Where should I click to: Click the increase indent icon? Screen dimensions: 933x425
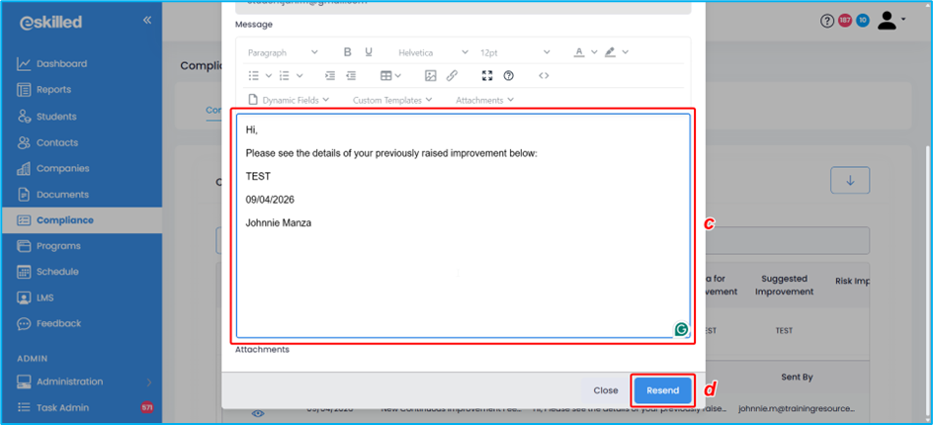(x=351, y=76)
